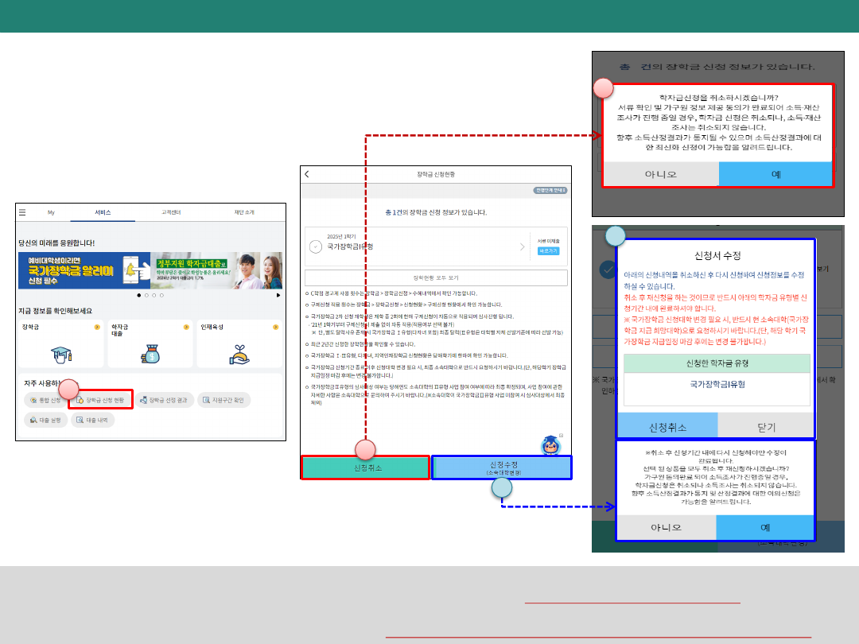
Task: Go back using the arrow on 장학금 신청현황
Action: point(308,174)
